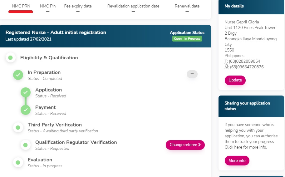The height and width of the screenshot is (177, 285).
Task: Select the Eligibility & Qualification heading
Action: [49, 58]
